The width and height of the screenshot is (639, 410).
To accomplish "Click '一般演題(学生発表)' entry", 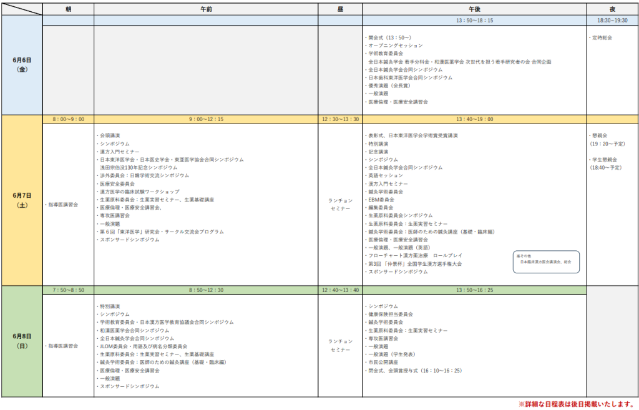I will (x=391, y=354).
